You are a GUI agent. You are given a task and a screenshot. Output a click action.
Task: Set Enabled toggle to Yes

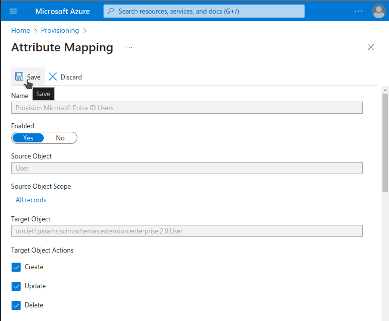(28, 138)
